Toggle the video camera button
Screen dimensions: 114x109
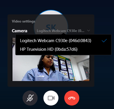tap(51, 98)
